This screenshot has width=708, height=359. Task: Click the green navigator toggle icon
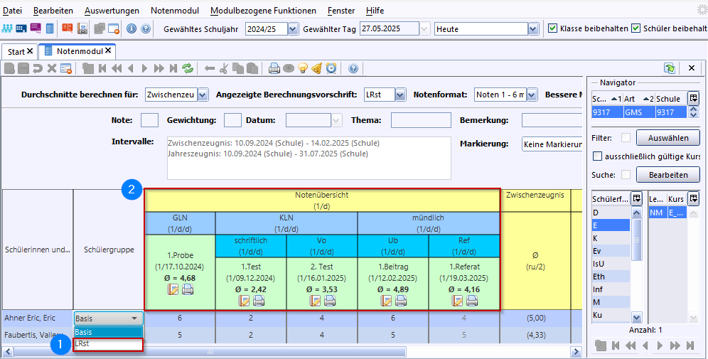(x=670, y=68)
